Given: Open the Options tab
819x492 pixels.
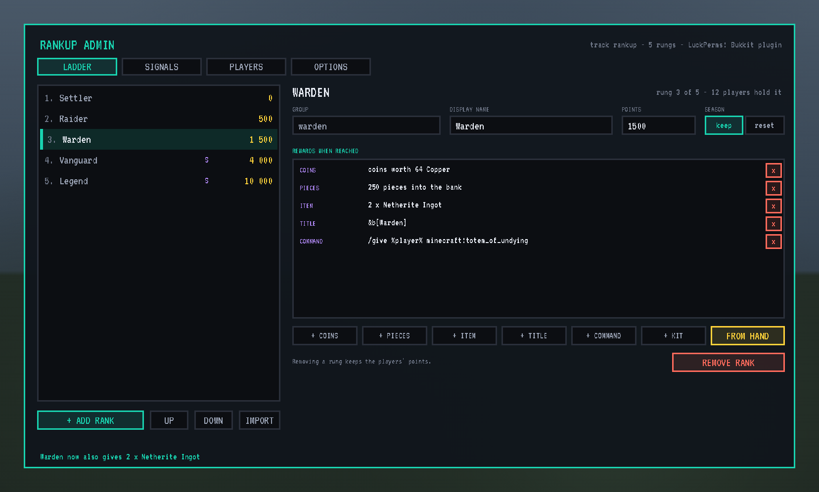Looking at the screenshot, I should (x=331, y=67).
